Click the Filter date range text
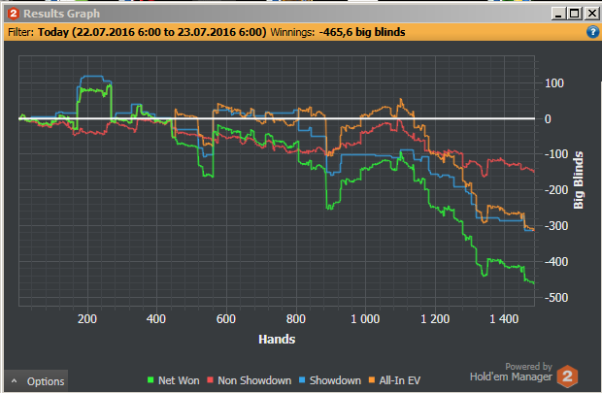The width and height of the screenshot is (602, 393). tap(151, 32)
